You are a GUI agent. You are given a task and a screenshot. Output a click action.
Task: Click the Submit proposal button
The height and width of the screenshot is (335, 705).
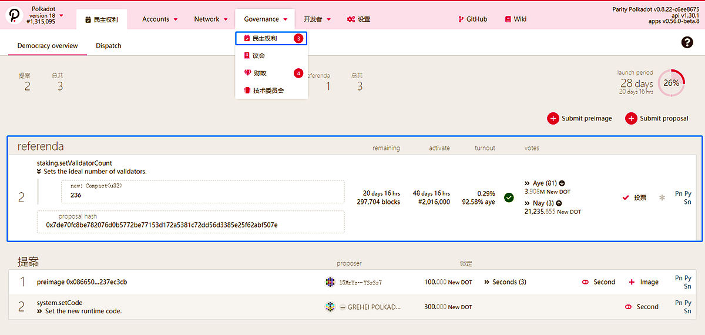coord(657,118)
